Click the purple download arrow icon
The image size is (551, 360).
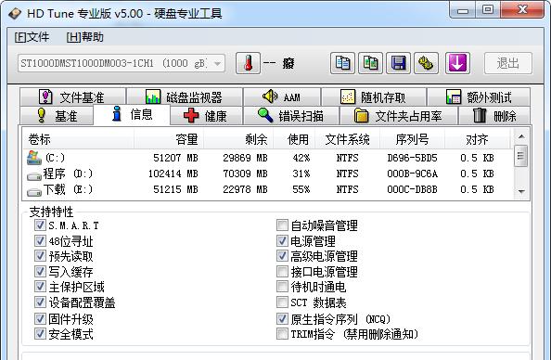coord(457,63)
